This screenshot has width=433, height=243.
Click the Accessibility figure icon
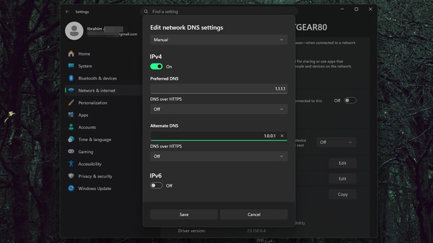click(71, 163)
